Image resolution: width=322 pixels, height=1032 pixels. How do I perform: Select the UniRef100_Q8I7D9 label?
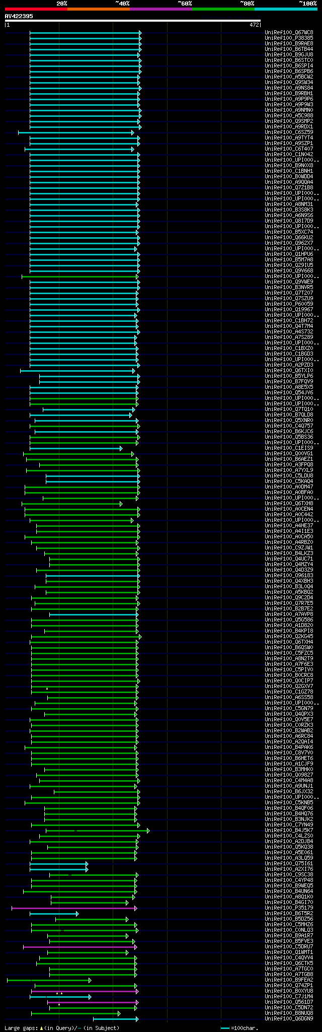pyautogui.click(x=289, y=221)
